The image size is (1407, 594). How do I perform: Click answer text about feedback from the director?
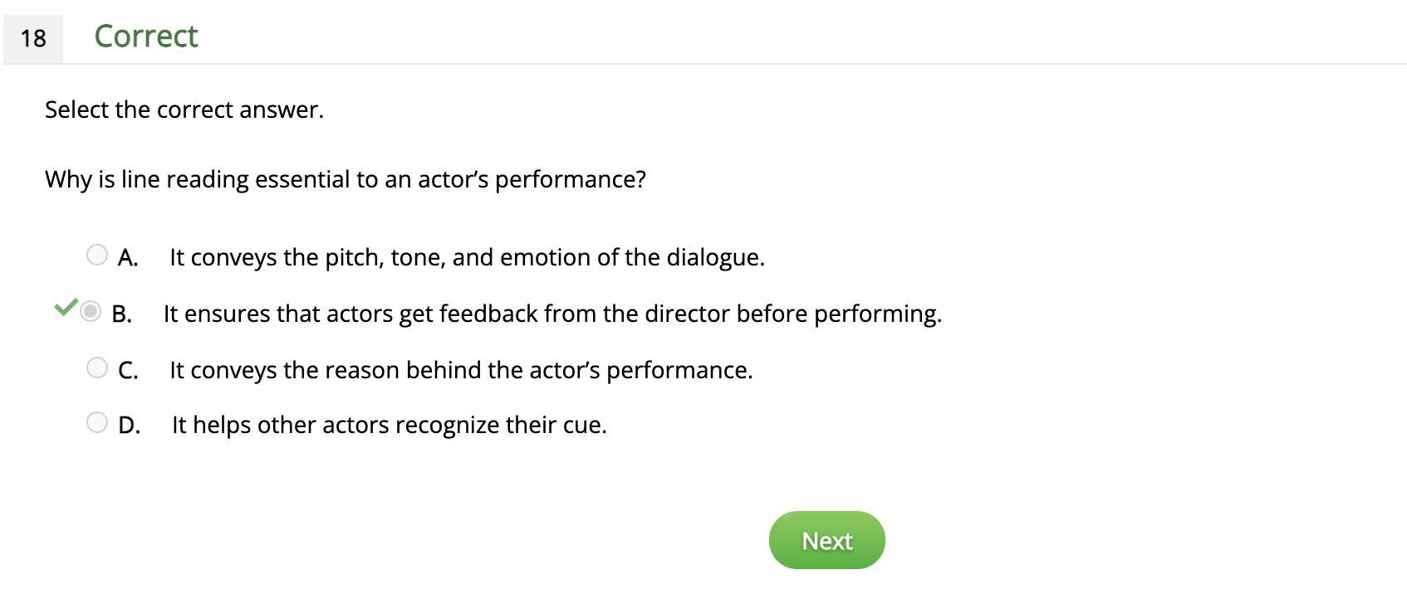(x=552, y=314)
